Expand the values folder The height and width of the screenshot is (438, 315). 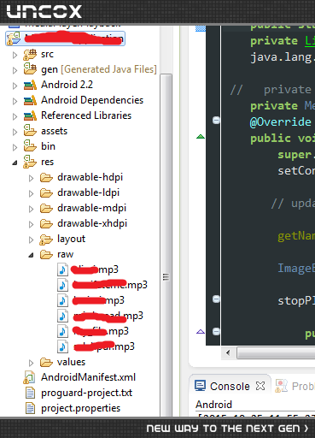[x=32, y=363]
